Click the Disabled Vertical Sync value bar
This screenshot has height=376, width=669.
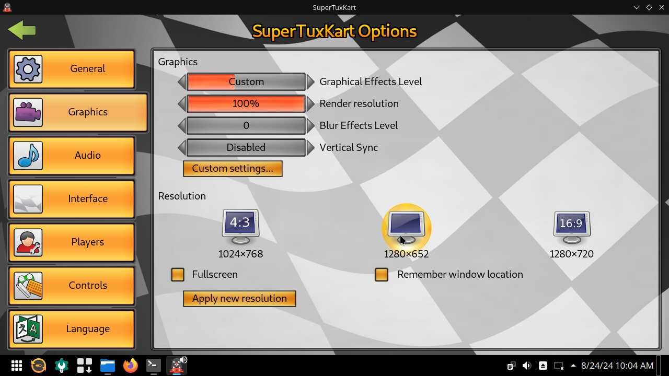click(246, 147)
